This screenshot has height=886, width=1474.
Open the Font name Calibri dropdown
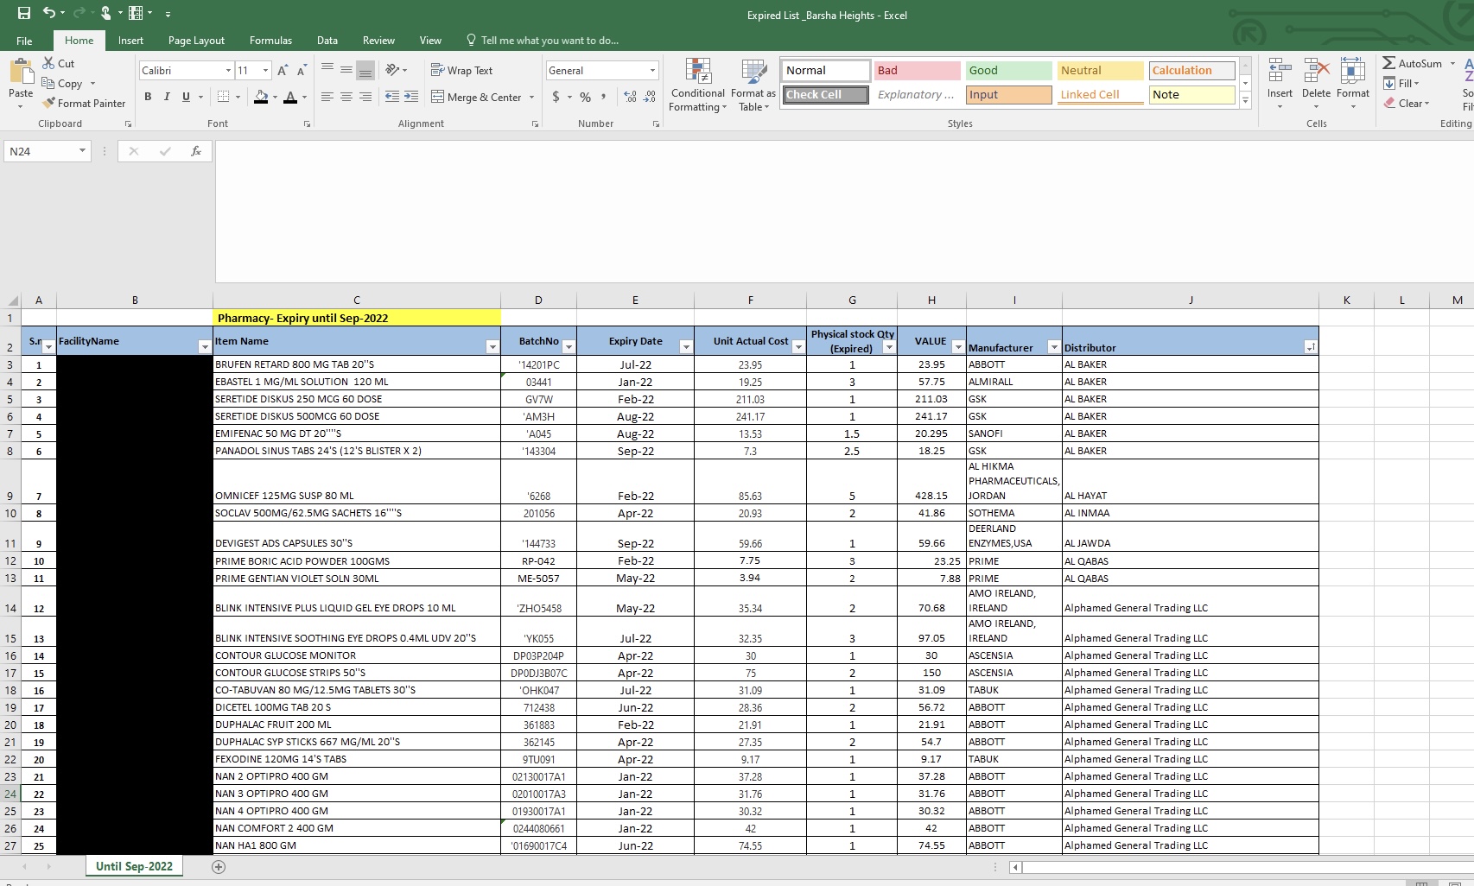pos(228,71)
